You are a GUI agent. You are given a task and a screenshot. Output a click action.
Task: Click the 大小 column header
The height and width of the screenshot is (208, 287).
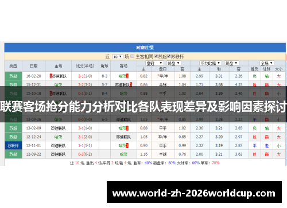[279, 69]
